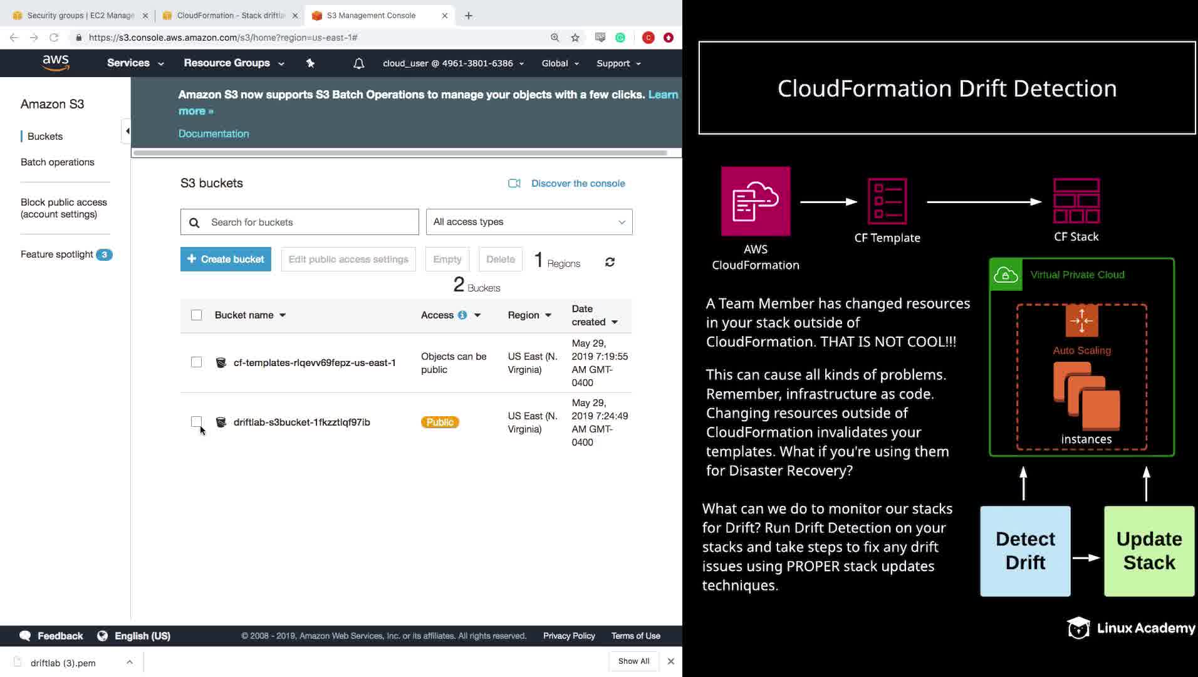
Task: Click the zoom magnifier icon in address bar
Action: click(x=555, y=38)
